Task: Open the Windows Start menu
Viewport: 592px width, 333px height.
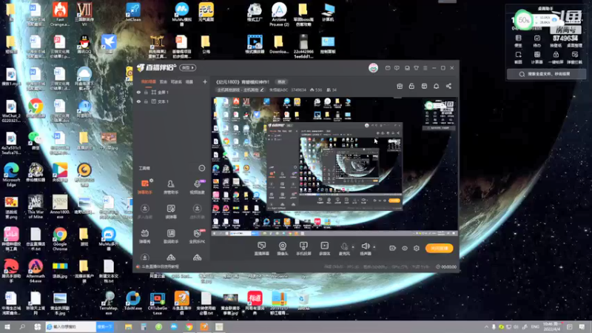Action: 7,326
